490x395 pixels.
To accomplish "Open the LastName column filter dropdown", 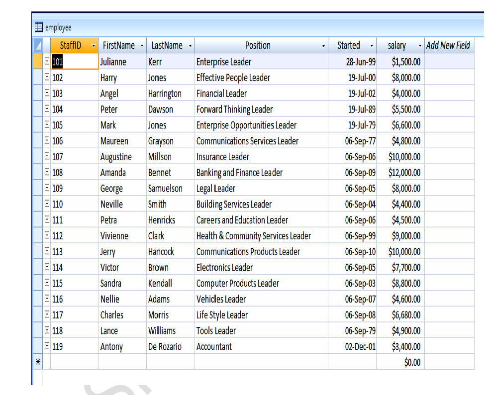I will click(190, 46).
